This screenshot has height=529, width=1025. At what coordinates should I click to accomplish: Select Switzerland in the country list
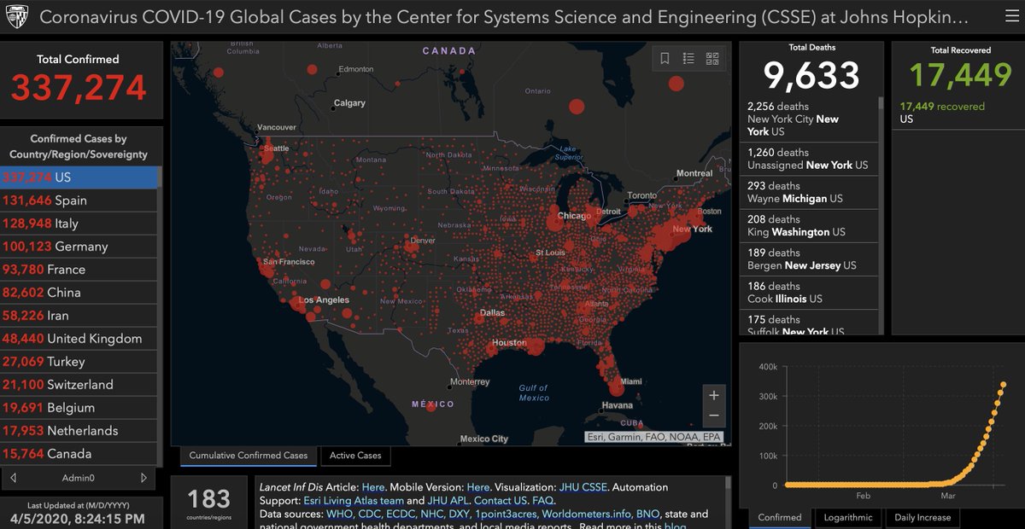pyautogui.click(x=79, y=385)
